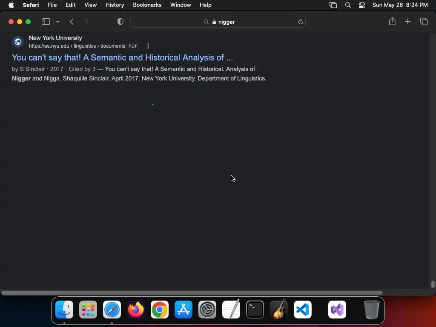Launch Firefox from the Dock
This screenshot has height=327, width=436.
click(x=136, y=310)
